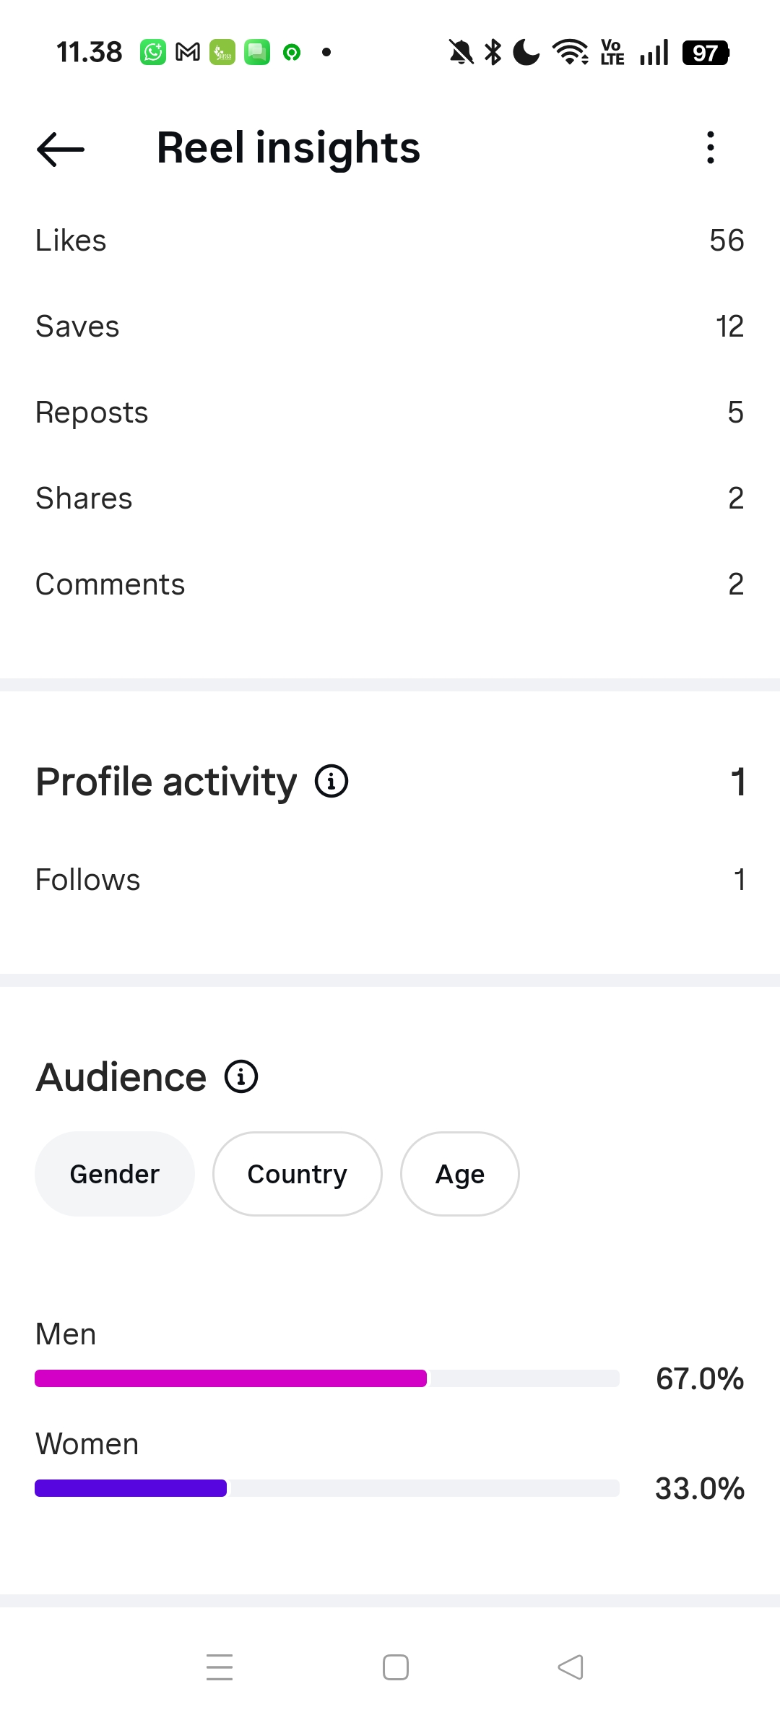Tap the Men percentage bar
The height and width of the screenshot is (1715, 780).
click(327, 1378)
